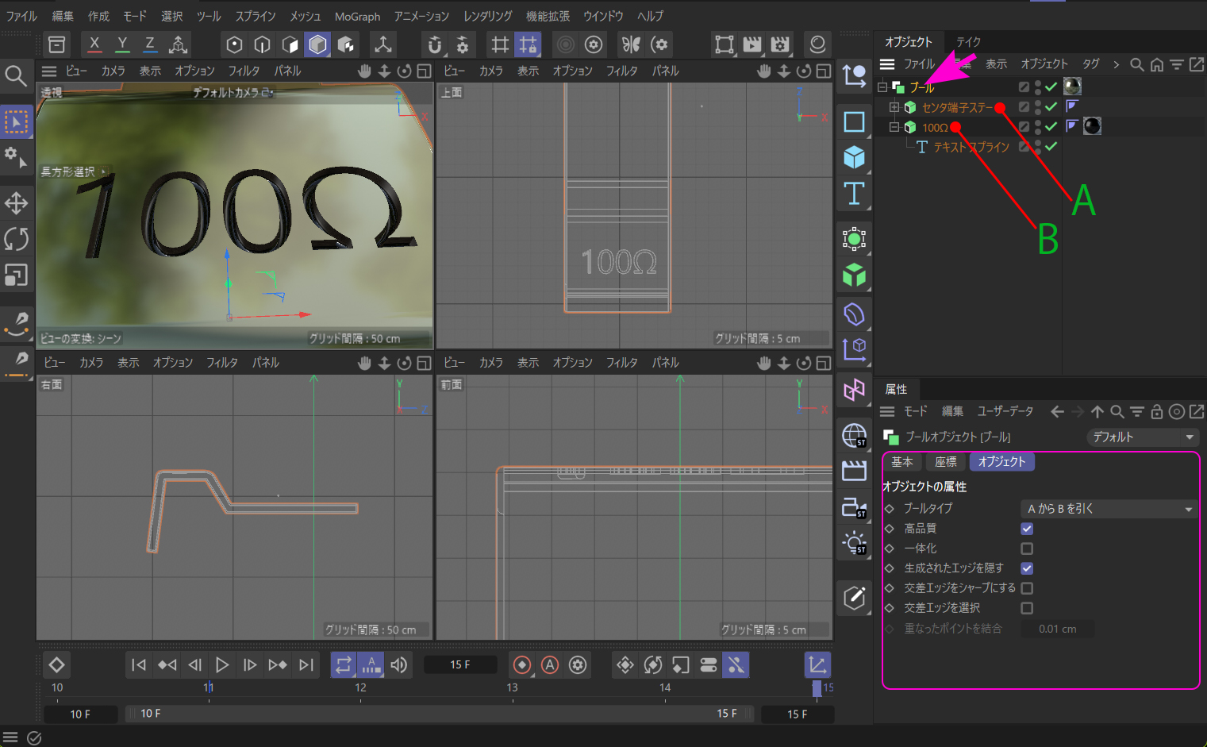Open the MoGraph menu
This screenshot has width=1207, height=747.
click(x=357, y=16)
